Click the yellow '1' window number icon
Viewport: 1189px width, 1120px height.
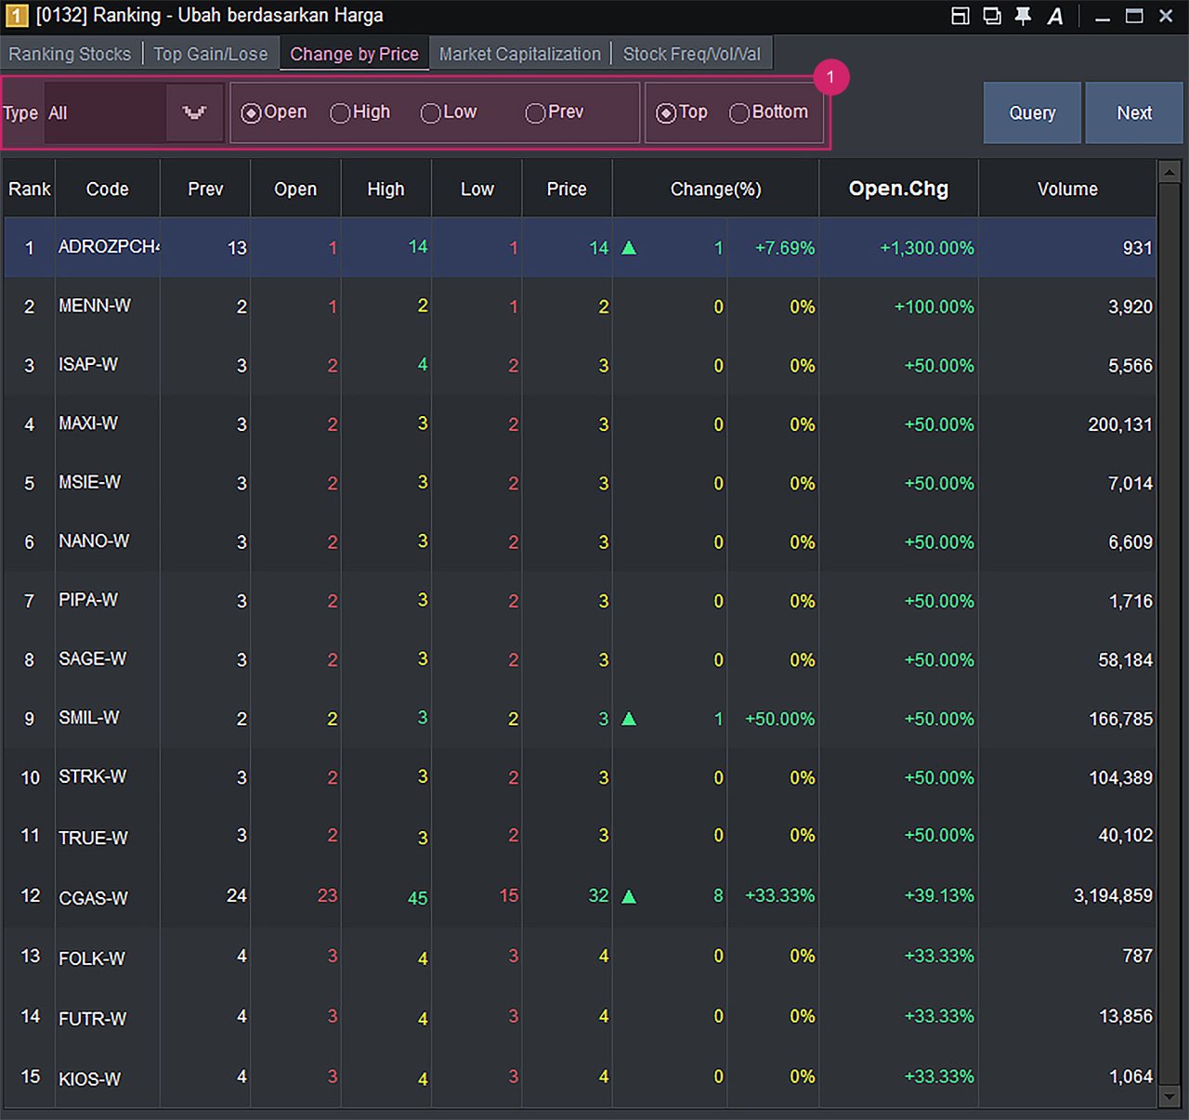pos(17,16)
